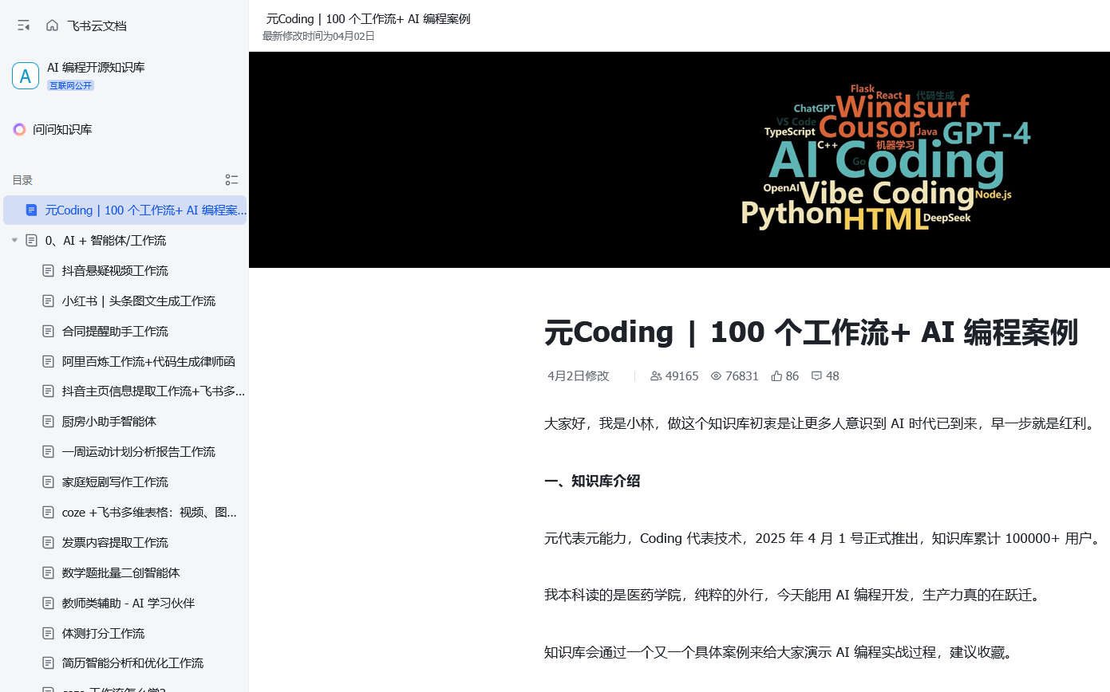This screenshot has height=692, width=1110.
Task: Open the AI 编程开源知识库 title
Action: coord(96,68)
